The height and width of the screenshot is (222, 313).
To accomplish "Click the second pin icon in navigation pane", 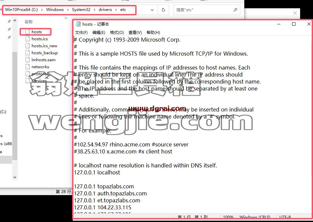I will pos(9,29).
